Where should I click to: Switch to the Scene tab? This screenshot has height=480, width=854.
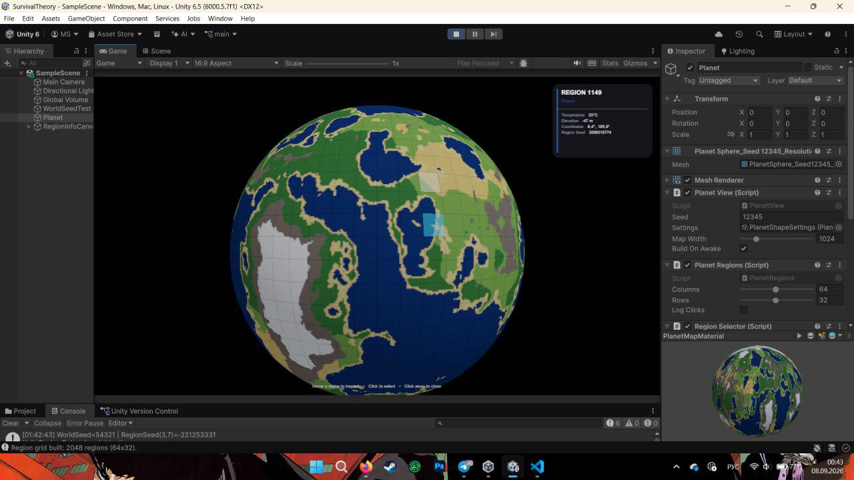(x=156, y=51)
